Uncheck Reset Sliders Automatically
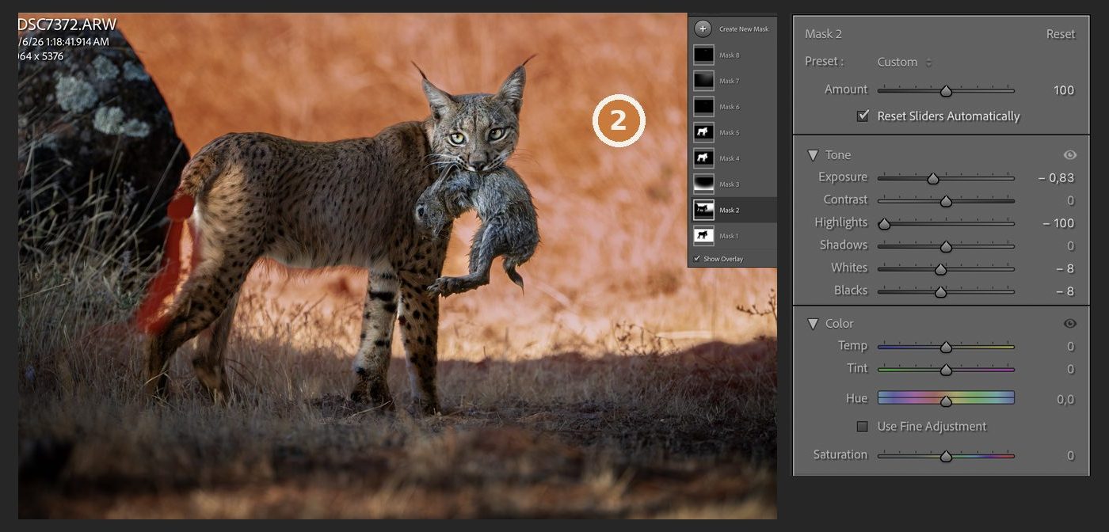This screenshot has height=532, width=1109. [863, 116]
